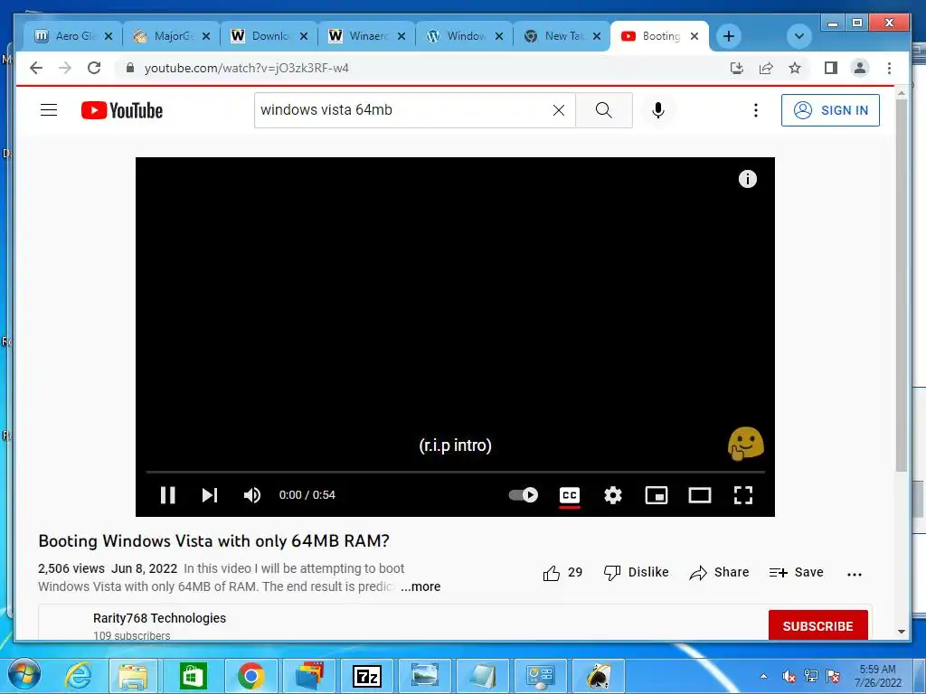Open the YouTube hamburger guide menu
This screenshot has height=694, width=926.
click(49, 109)
